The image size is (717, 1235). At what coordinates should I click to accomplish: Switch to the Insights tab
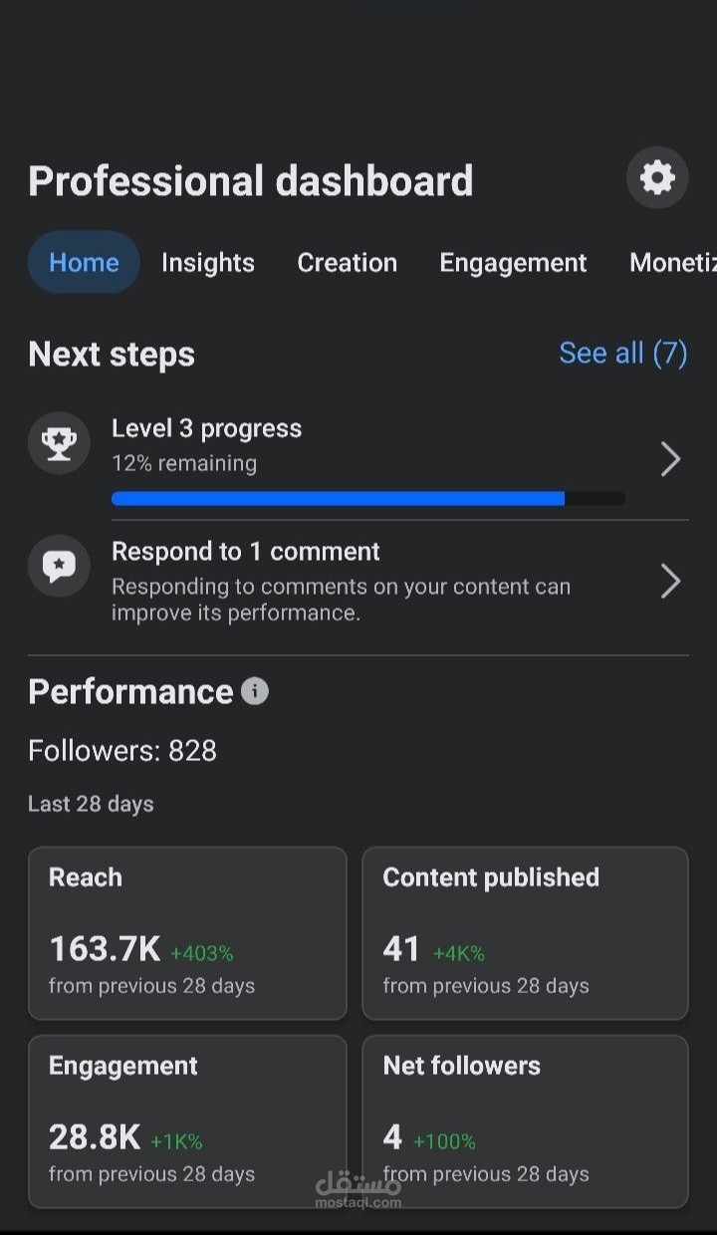tap(208, 262)
